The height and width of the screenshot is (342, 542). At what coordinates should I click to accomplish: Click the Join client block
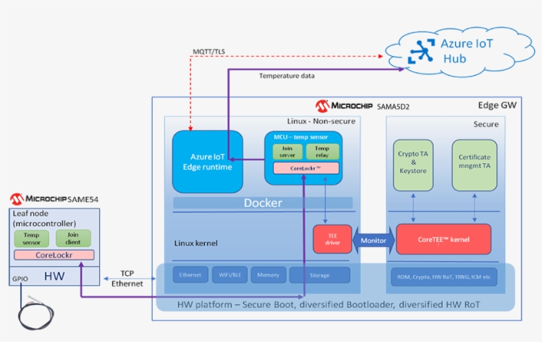pos(73,238)
